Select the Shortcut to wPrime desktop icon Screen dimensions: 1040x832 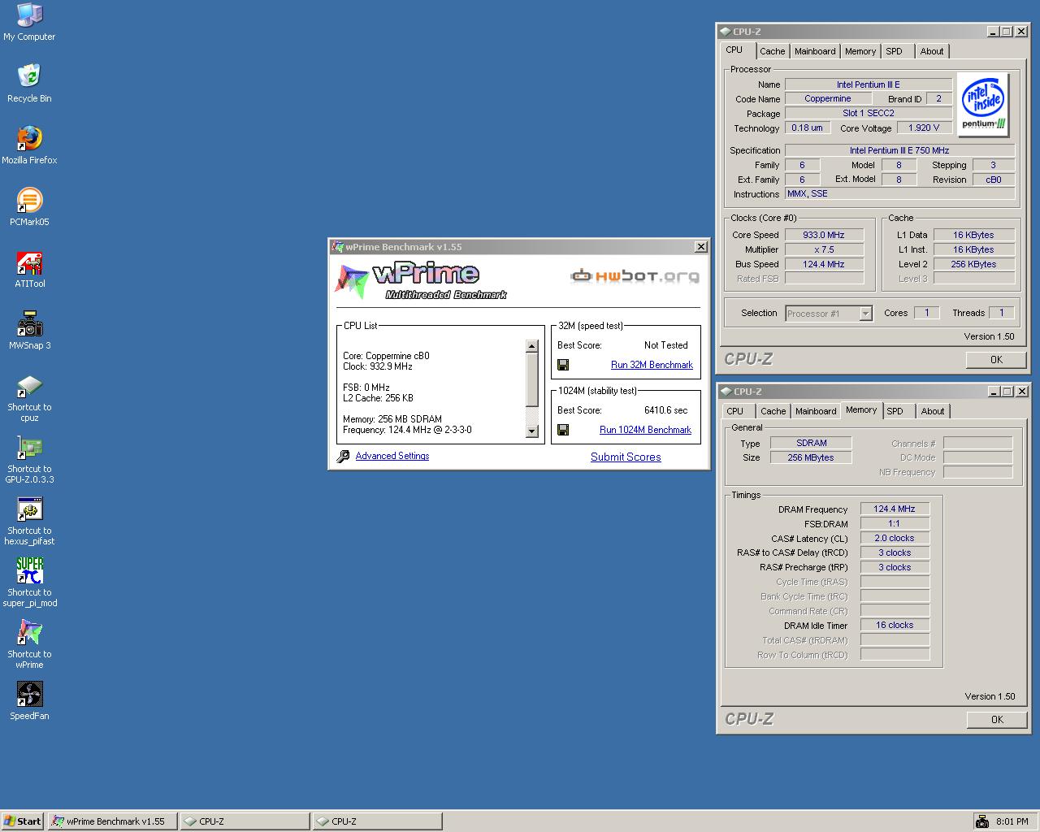pos(29,644)
